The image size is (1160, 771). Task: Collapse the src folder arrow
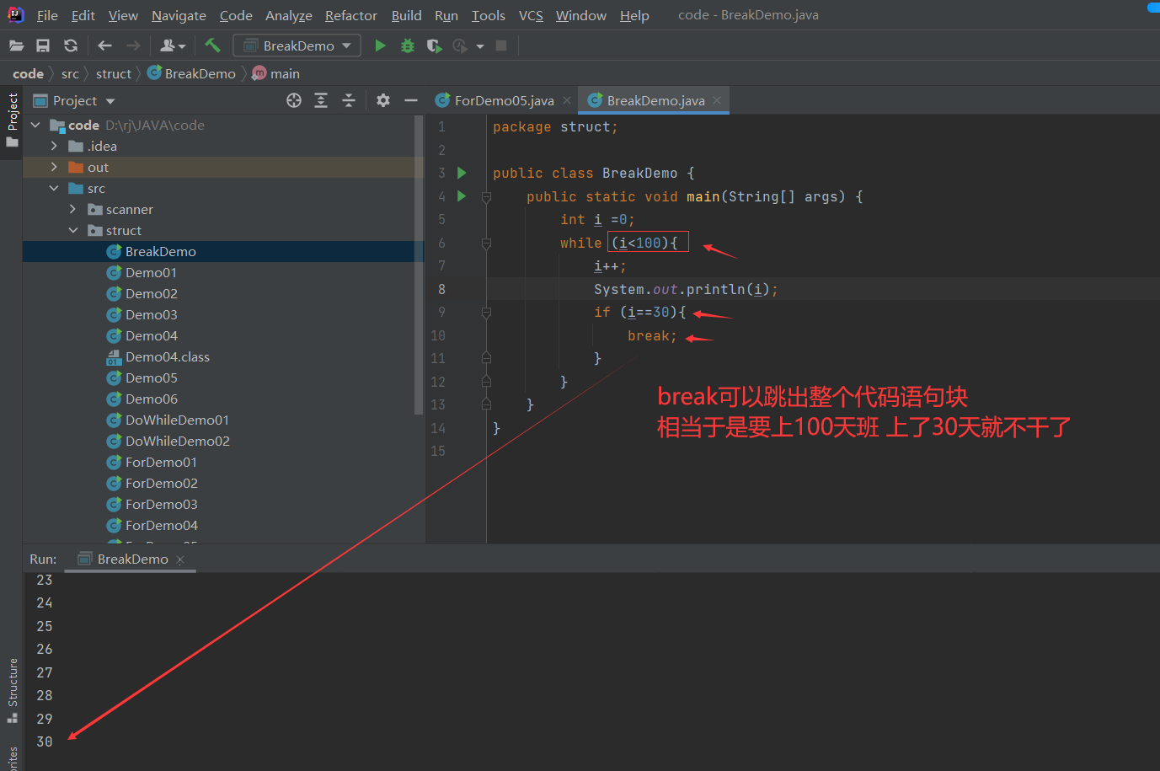pyautogui.click(x=55, y=188)
